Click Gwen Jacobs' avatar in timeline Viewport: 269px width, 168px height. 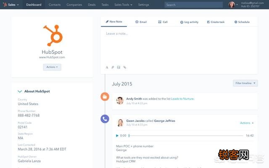[120, 123]
